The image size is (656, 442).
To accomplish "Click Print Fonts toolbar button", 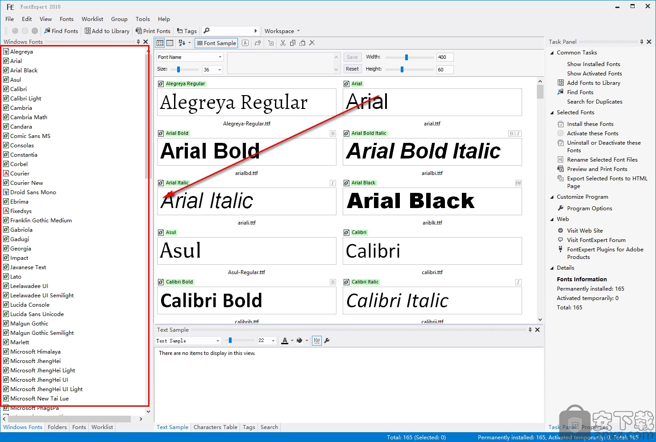I will coord(153,31).
